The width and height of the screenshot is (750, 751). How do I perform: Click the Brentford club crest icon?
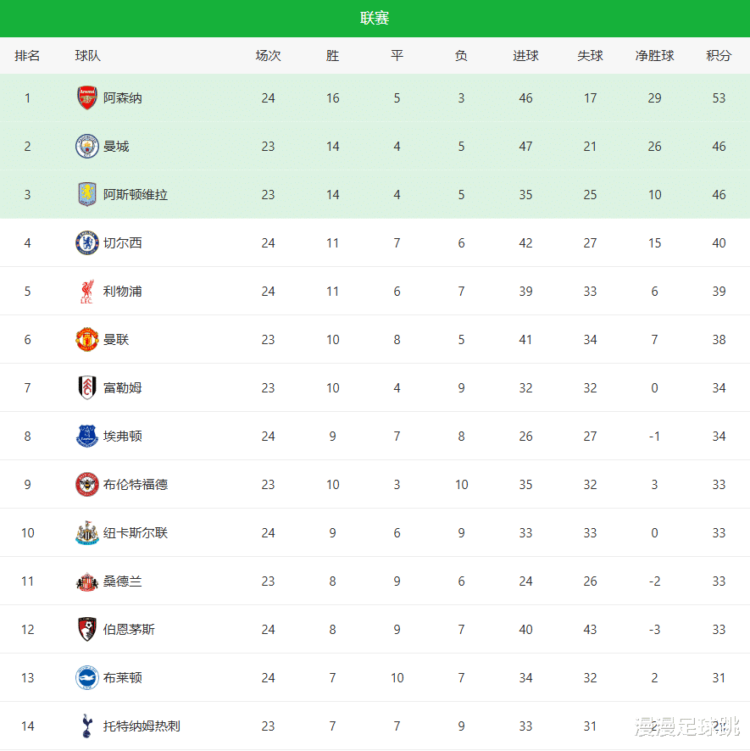pos(87,485)
